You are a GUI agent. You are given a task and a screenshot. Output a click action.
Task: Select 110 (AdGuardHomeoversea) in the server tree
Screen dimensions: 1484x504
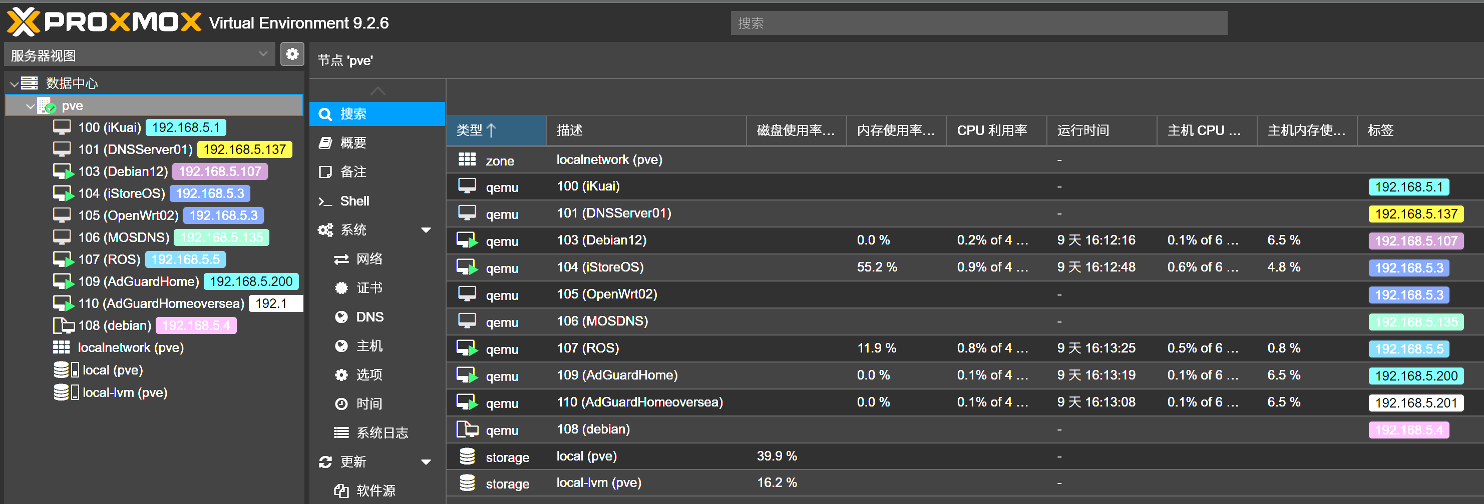[x=161, y=304]
